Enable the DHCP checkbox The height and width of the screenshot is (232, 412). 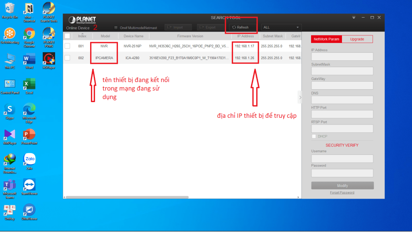click(314, 136)
